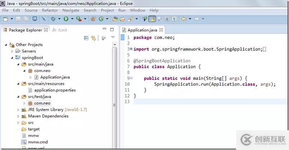Toggle Mark Occurrences highlighter button

pyautogui.click(x=152, y=19)
